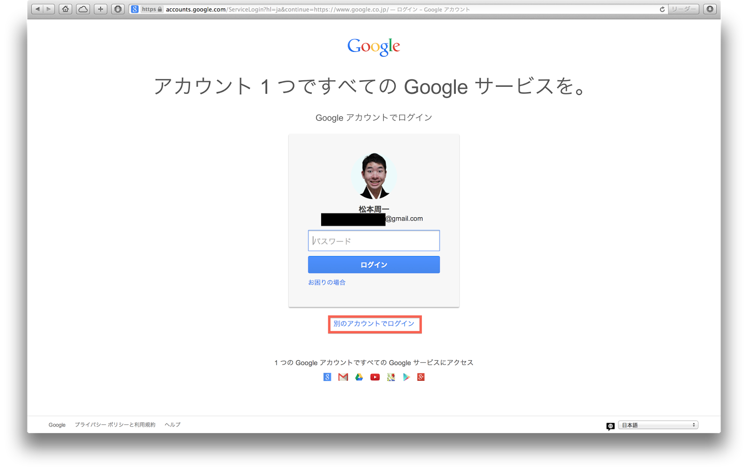The image size is (748, 471).
Task: Click the iCloud tabs icon in the browser toolbar
Action: (x=83, y=8)
